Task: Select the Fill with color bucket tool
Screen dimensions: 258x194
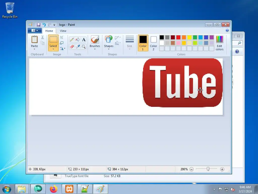Action: [78, 39]
